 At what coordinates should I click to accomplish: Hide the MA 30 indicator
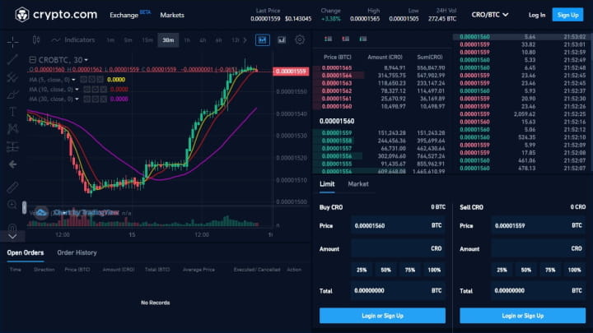tap(87, 99)
